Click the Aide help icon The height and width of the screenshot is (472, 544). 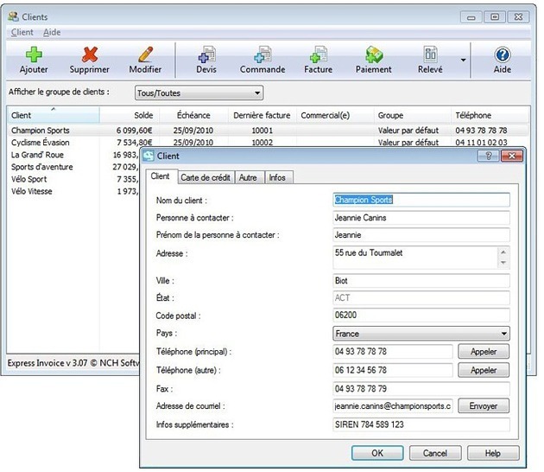coord(502,55)
